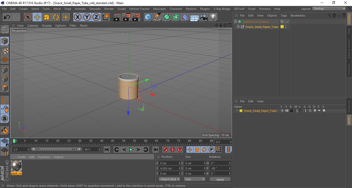Select the Rotate tool

tap(56, 17)
